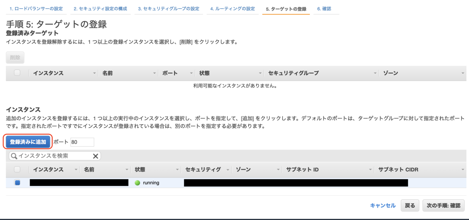Screen dimensions: 469x220
Task: Click the search magnifier icon
Action: [x=14, y=156]
